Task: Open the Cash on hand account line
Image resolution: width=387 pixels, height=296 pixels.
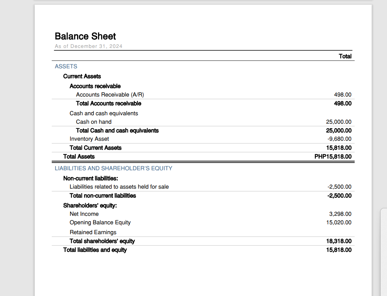Action: coord(94,122)
